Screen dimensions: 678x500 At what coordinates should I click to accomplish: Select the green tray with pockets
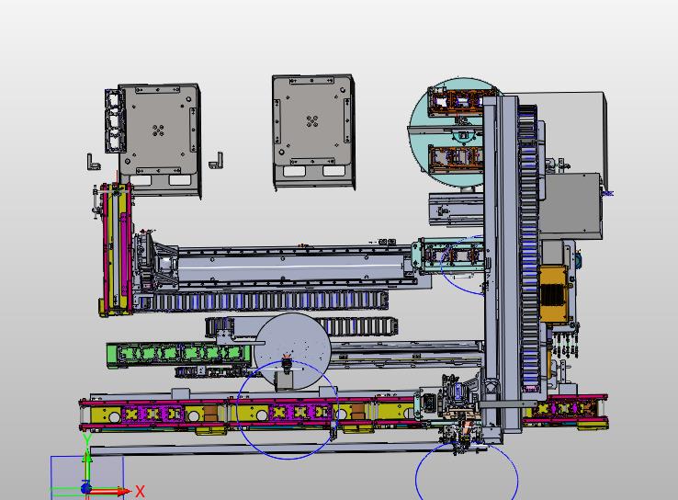click(178, 354)
